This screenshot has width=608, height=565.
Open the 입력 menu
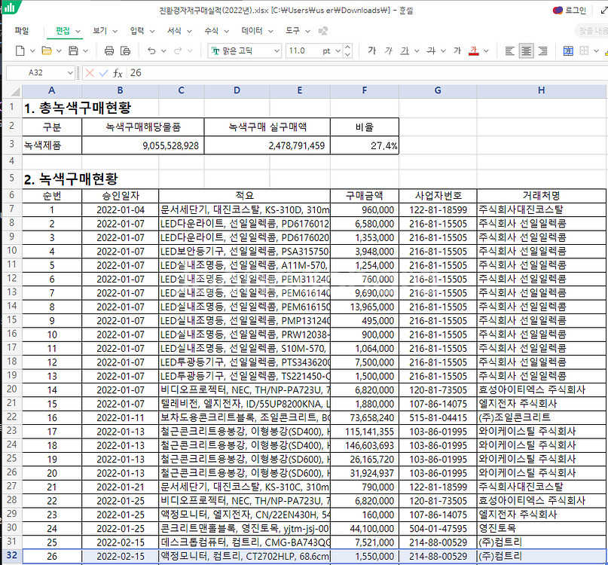142,31
